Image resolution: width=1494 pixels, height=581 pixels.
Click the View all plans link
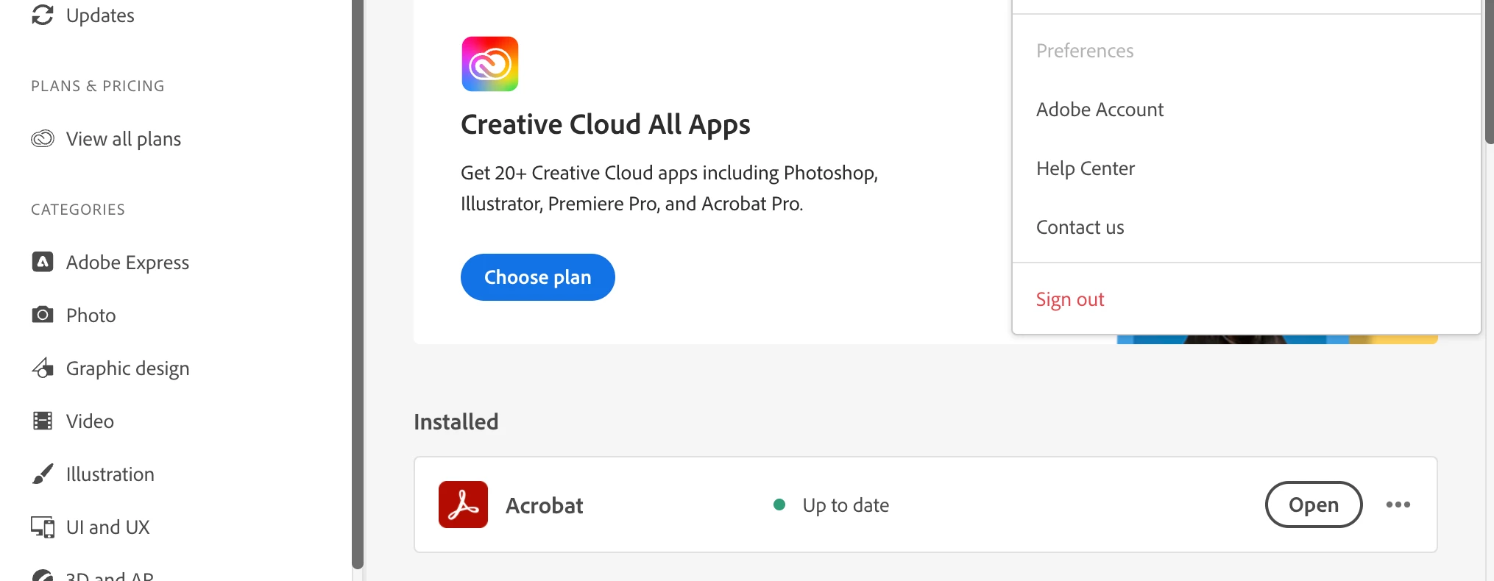tap(124, 139)
